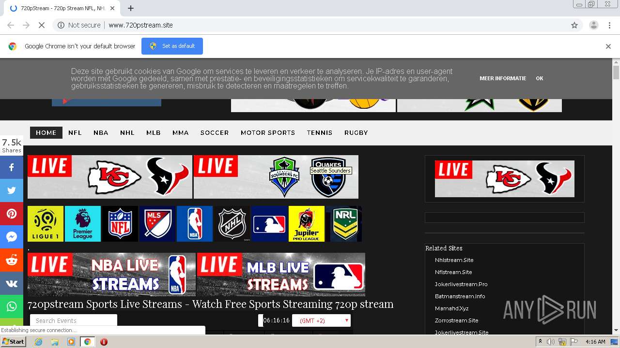Open the MLB navigation menu item
620x348 pixels.
(154, 132)
